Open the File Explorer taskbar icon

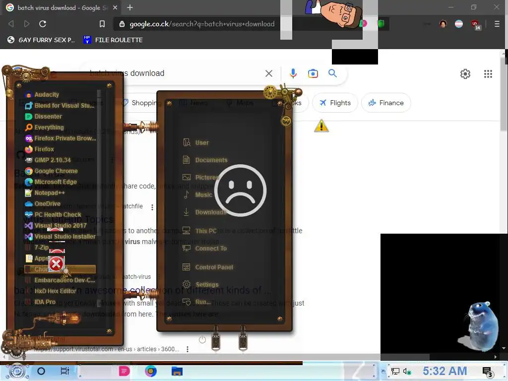[177, 371]
